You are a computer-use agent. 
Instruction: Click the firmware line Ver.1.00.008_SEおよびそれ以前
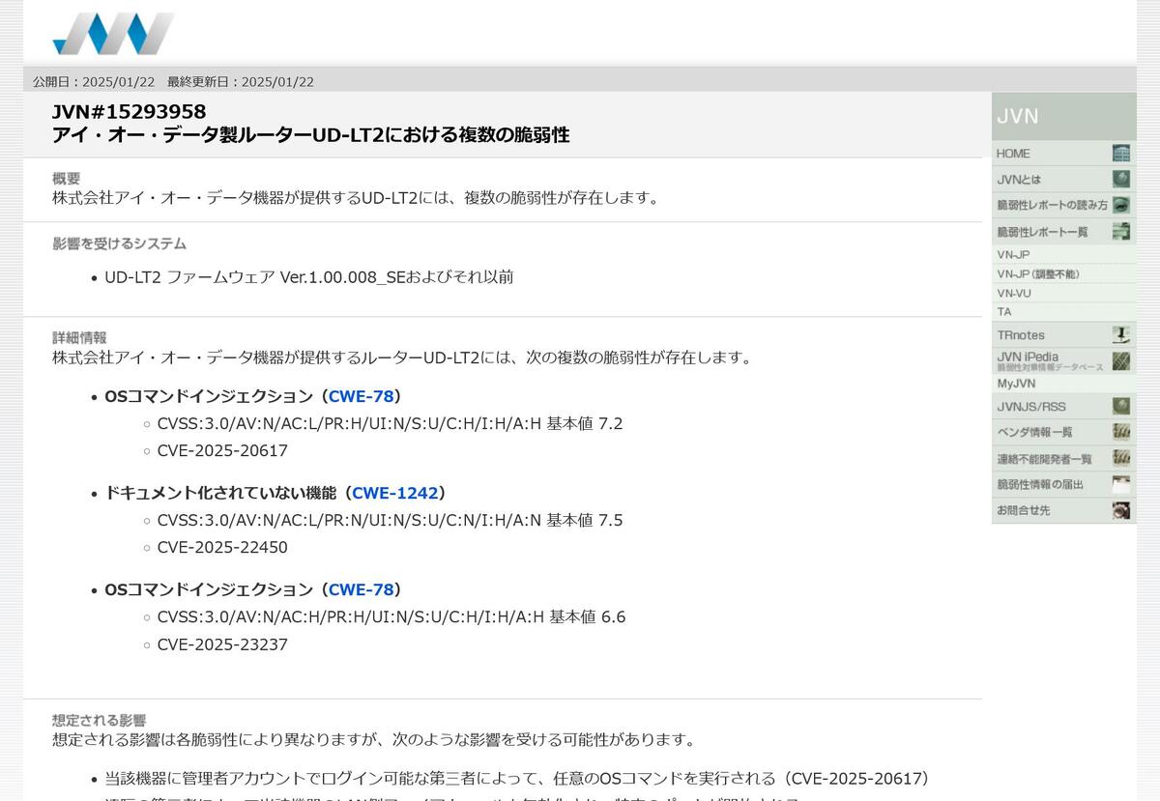[x=308, y=277]
